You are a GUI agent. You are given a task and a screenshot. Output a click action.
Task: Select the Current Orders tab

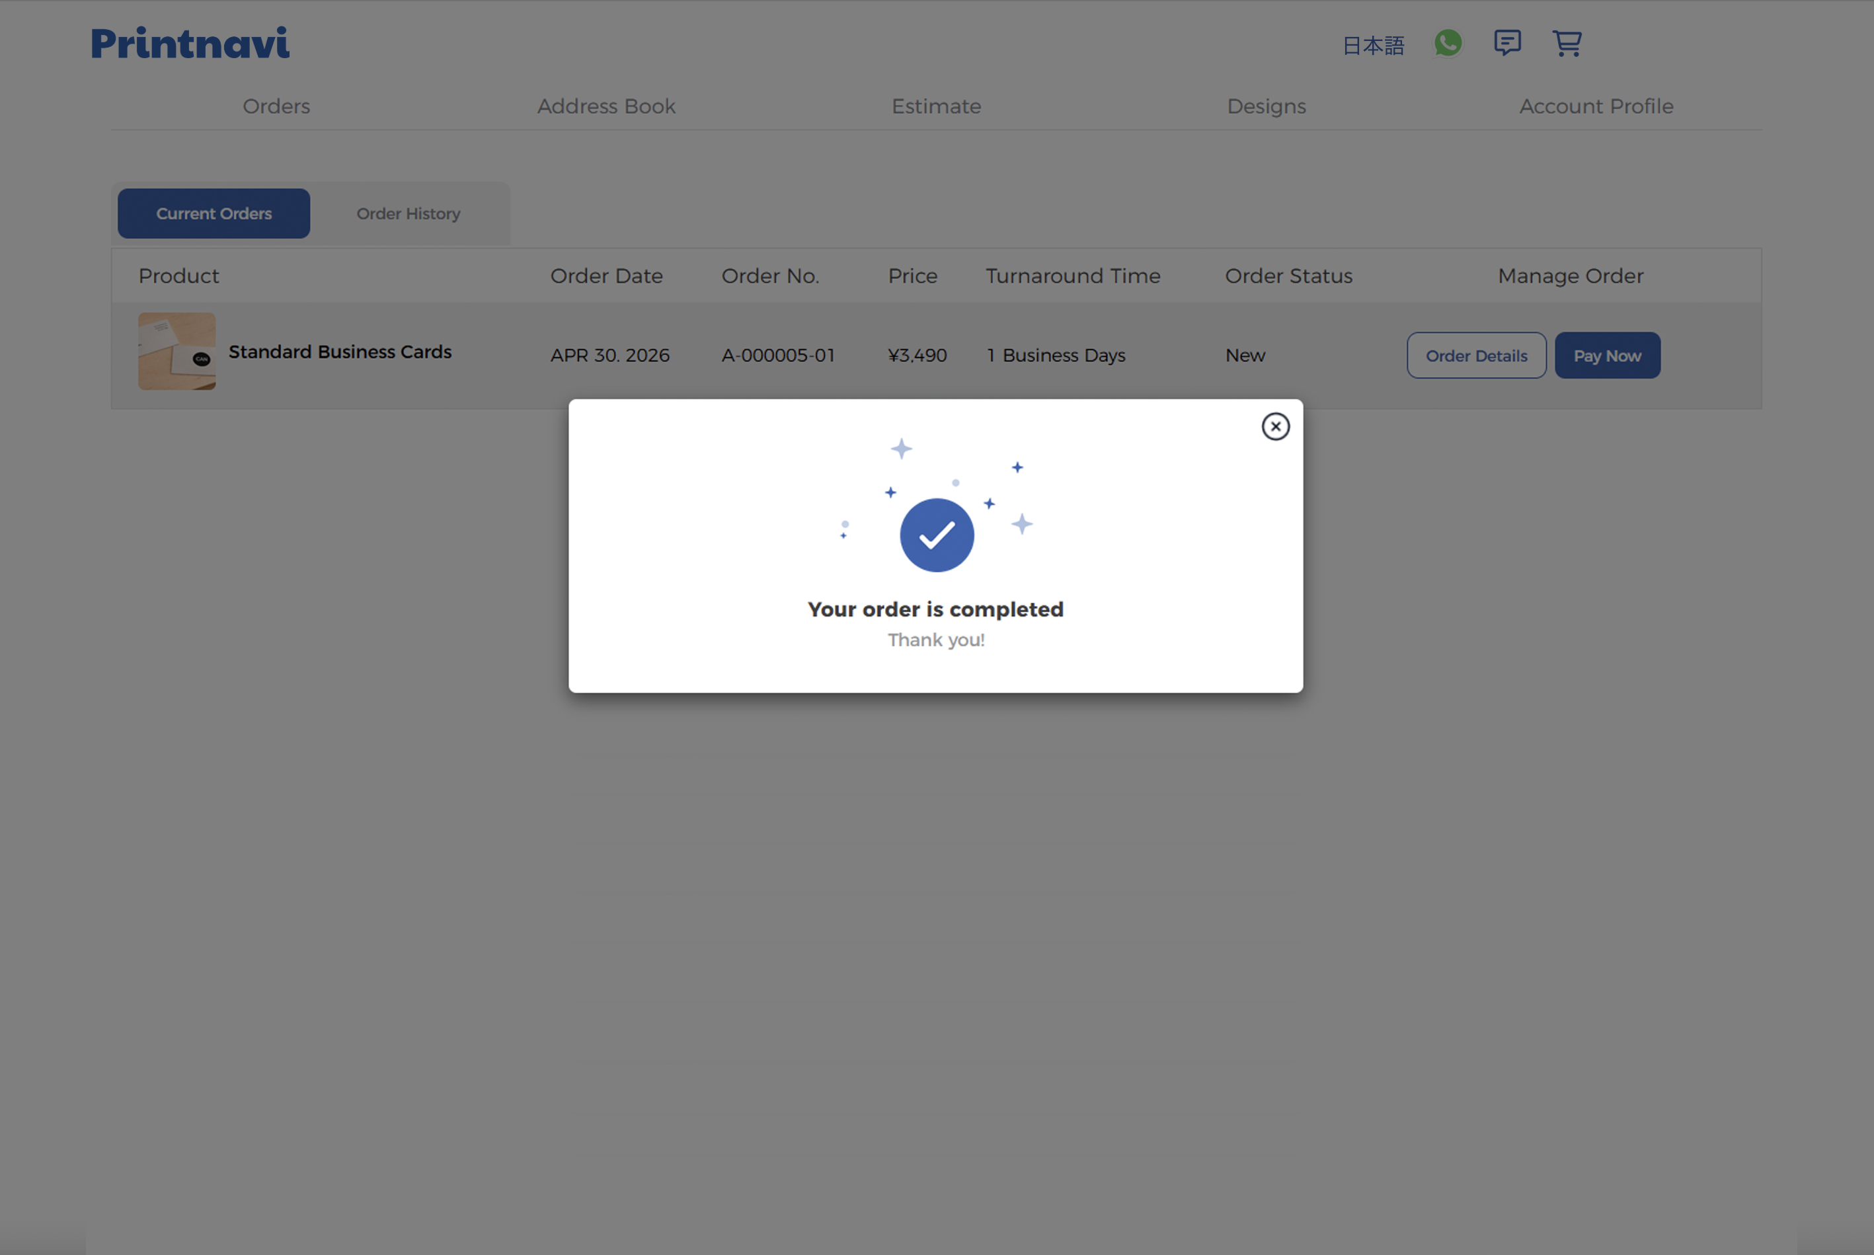pos(214,213)
